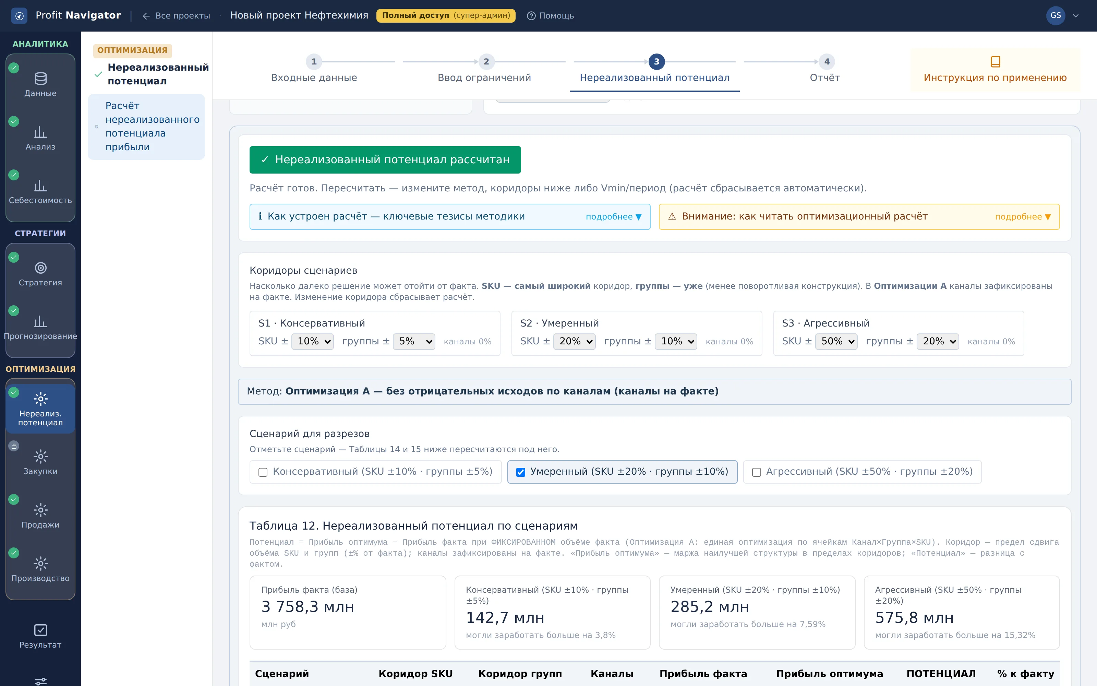Open the Продажи sidebar section
Image resolution: width=1097 pixels, height=686 pixels.
point(40,516)
